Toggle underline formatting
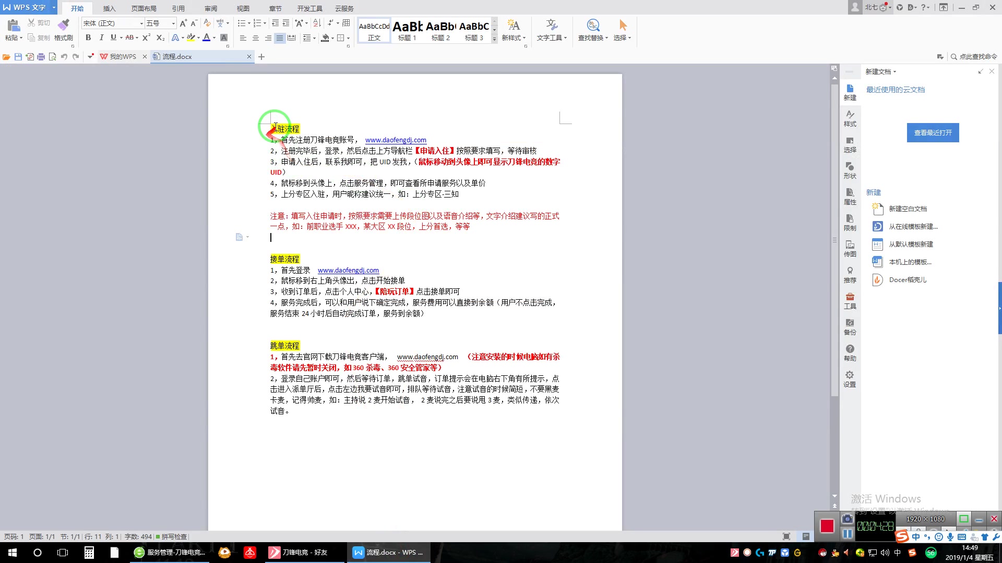The height and width of the screenshot is (563, 1002). coord(113,38)
